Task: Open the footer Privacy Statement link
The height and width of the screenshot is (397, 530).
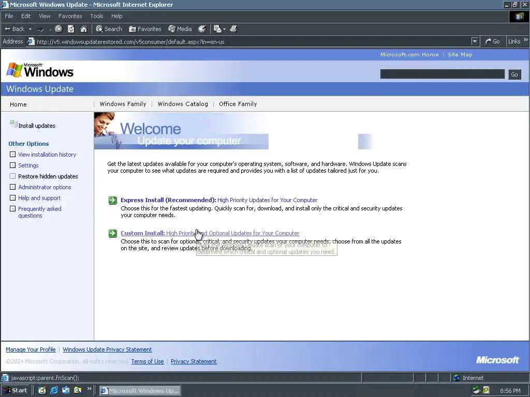Action: coord(194,361)
